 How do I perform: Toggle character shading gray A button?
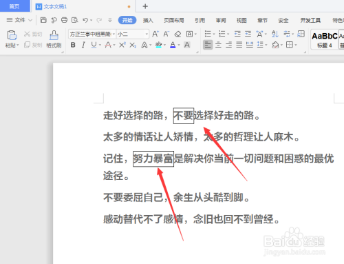pos(187,45)
